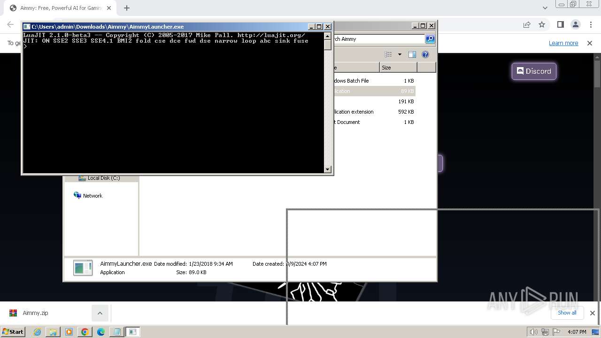Select the Aimmy browser tab
This screenshot has height=338, width=601.
[x=61, y=8]
